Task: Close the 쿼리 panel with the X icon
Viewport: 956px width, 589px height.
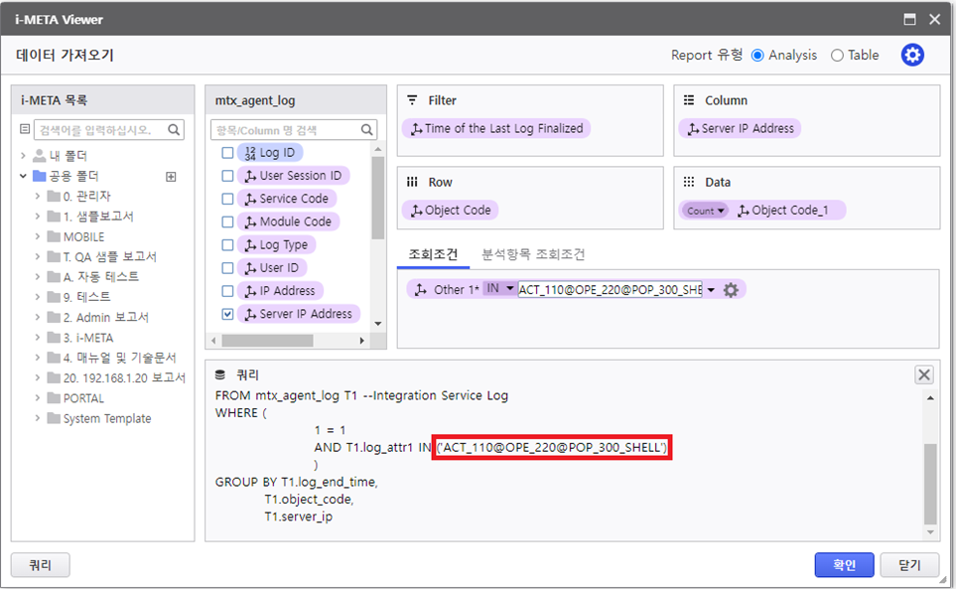Action: (923, 374)
